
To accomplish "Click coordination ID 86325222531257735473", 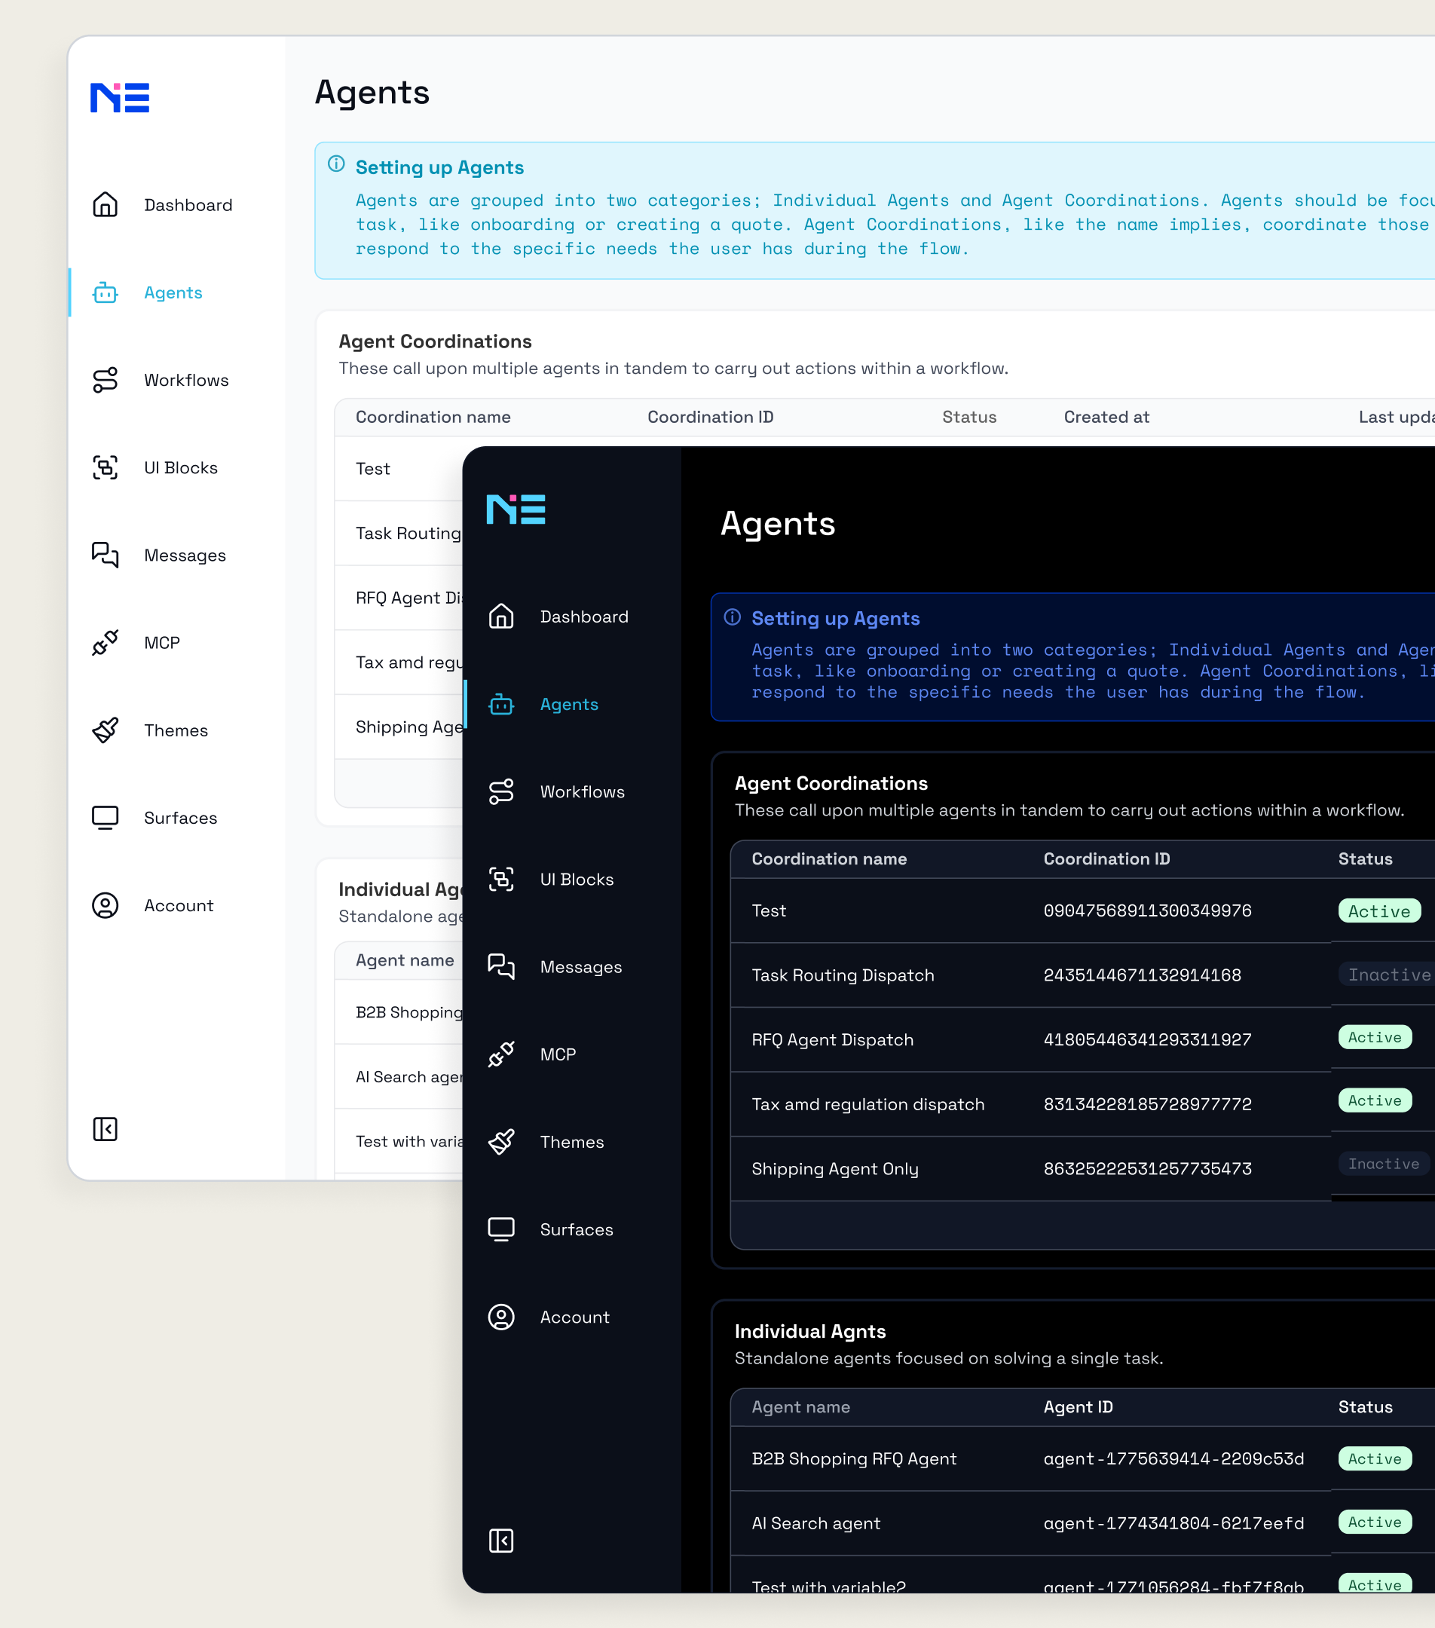I will pos(1147,1168).
